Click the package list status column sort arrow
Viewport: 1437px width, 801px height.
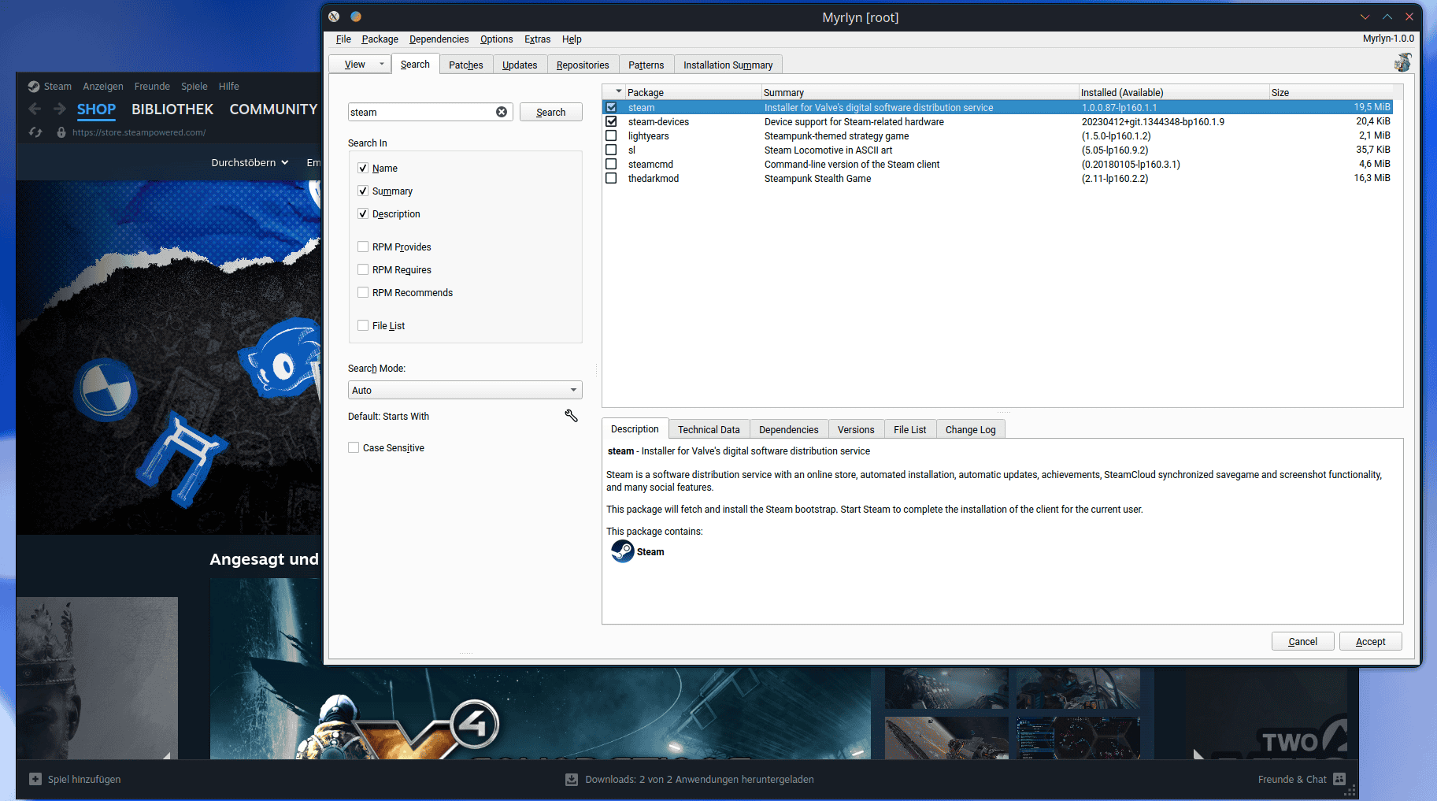[619, 91]
